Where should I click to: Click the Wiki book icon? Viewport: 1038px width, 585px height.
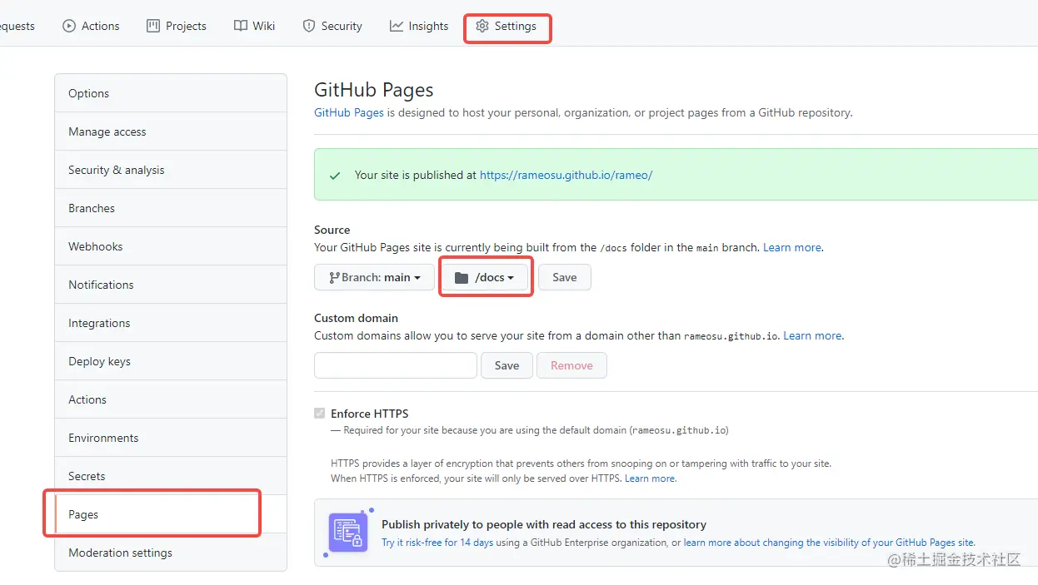coord(241,26)
